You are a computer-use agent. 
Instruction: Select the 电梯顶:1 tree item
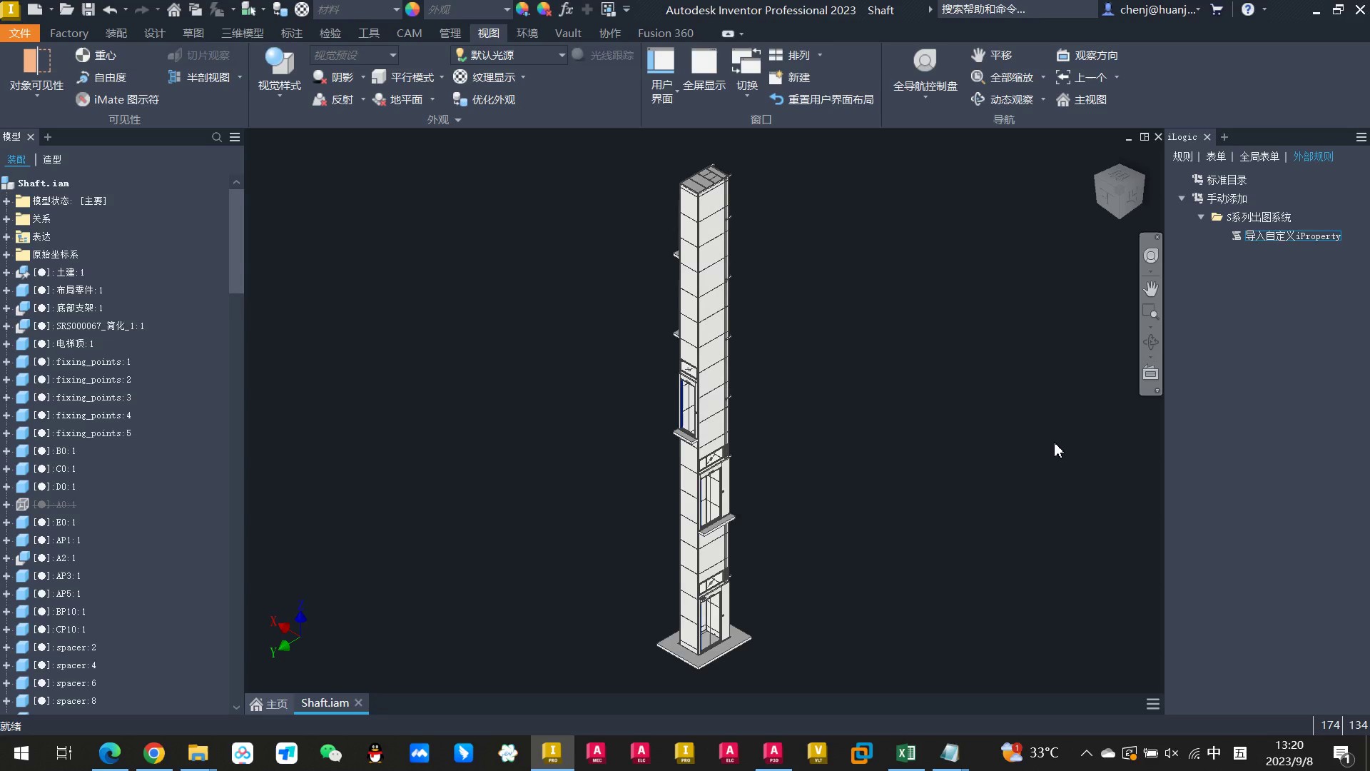pos(63,343)
